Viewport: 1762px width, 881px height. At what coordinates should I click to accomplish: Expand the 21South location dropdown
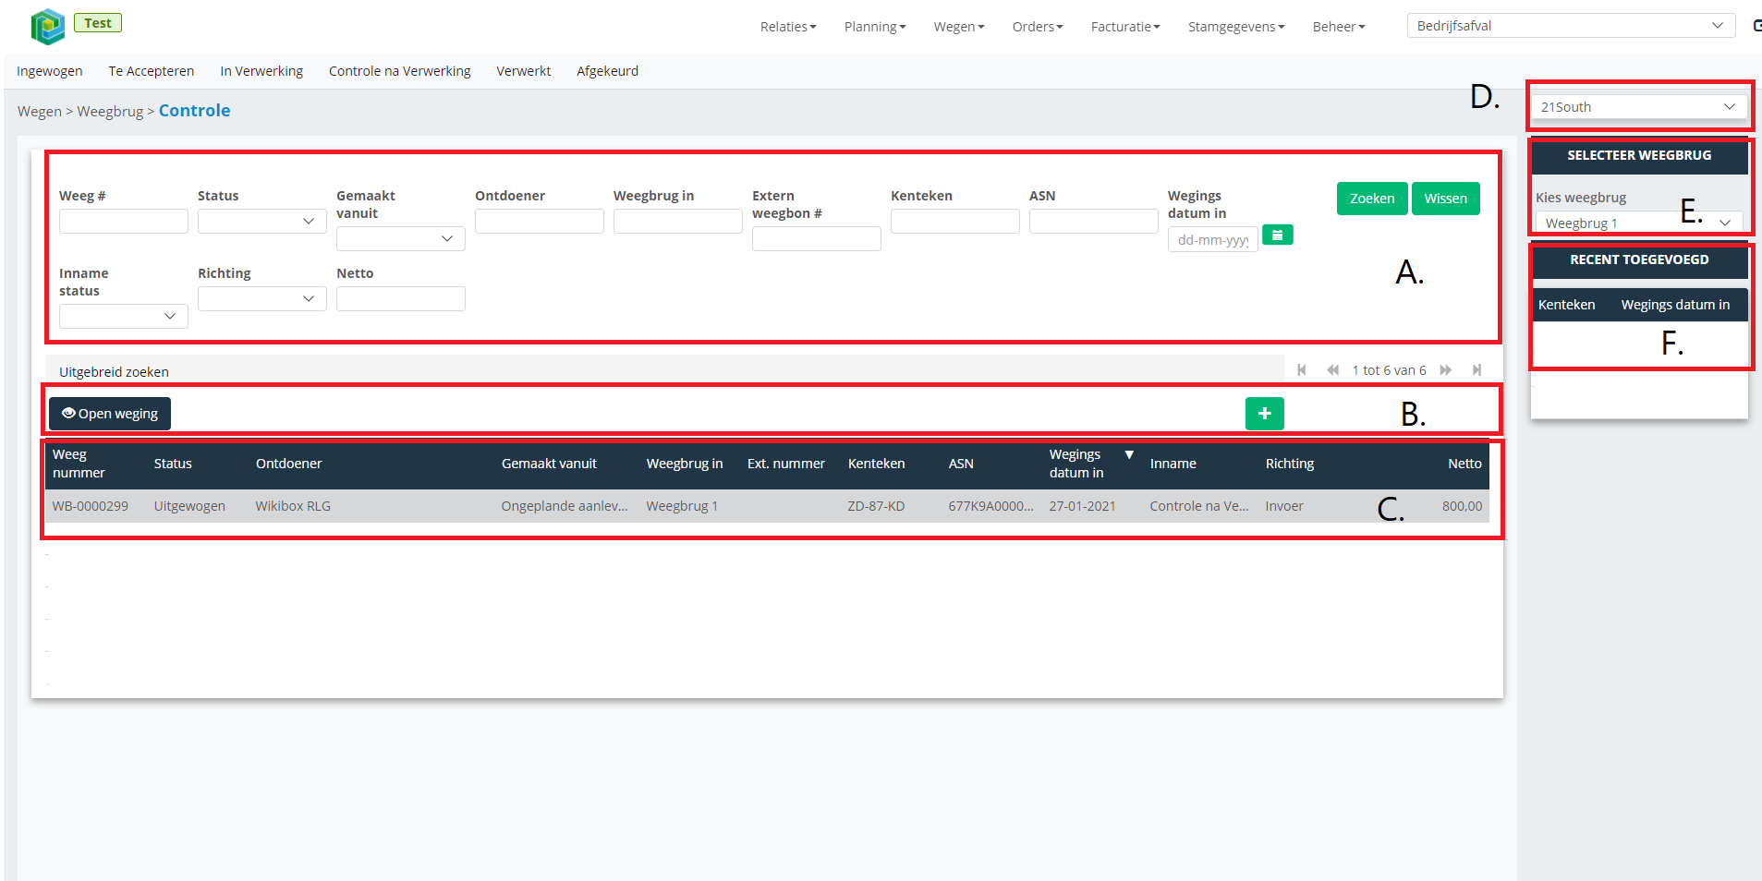[1638, 107]
